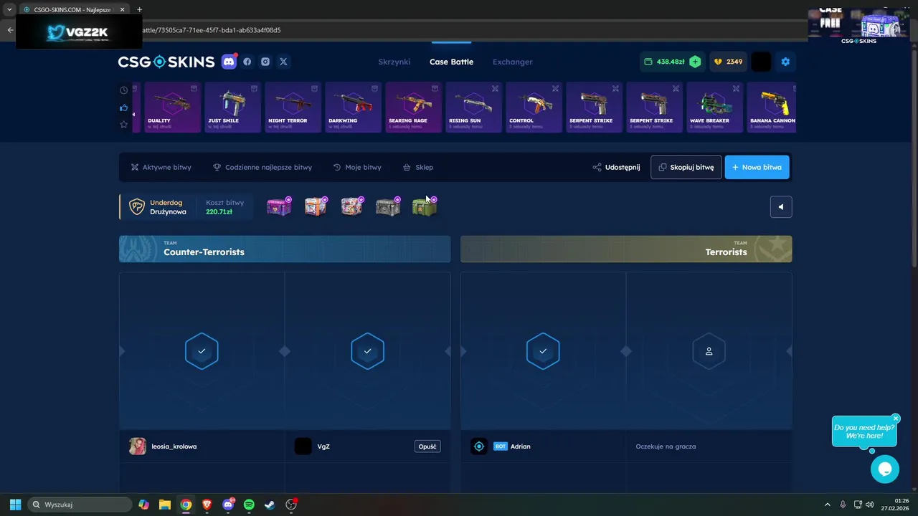Open leosia_krolowa's avatar
918x516 pixels.
(137, 446)
